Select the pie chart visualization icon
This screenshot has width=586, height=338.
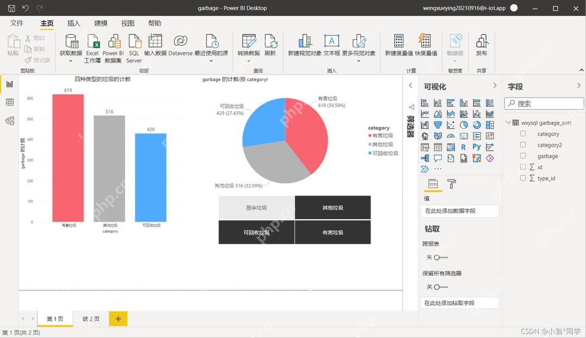tap(464, 125)
